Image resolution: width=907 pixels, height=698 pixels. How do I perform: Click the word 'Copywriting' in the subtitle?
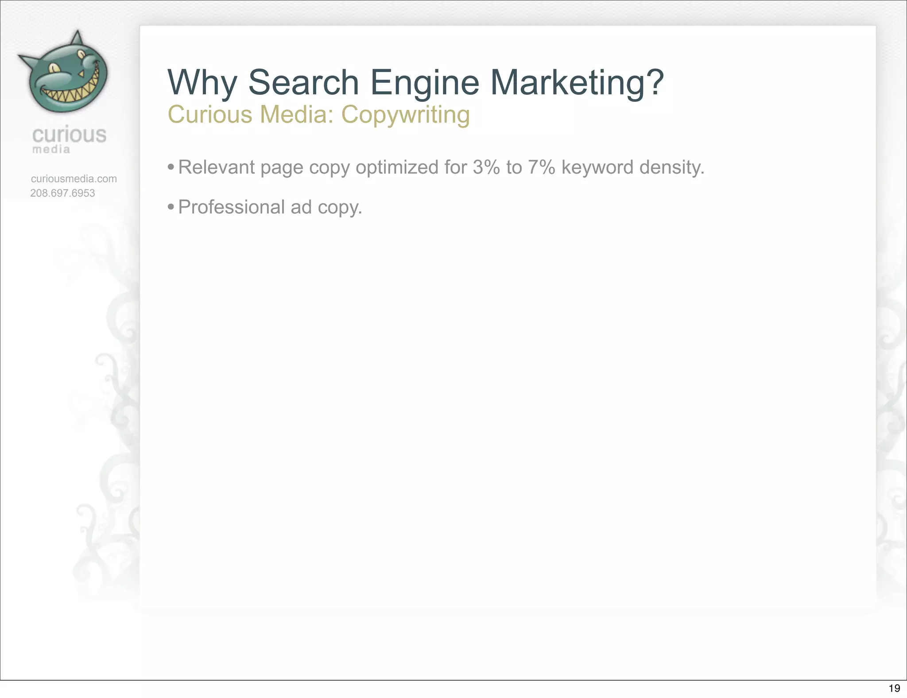(x=405, y=114)
